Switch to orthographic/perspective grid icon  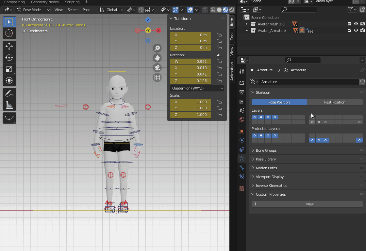coord(157,77)
